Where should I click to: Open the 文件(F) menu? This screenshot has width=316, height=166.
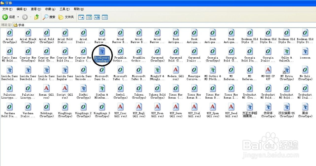coord(7,9)
